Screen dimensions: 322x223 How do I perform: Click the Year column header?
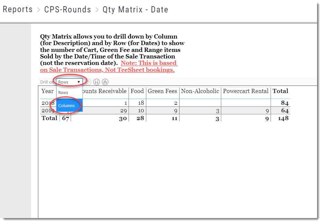47,91
